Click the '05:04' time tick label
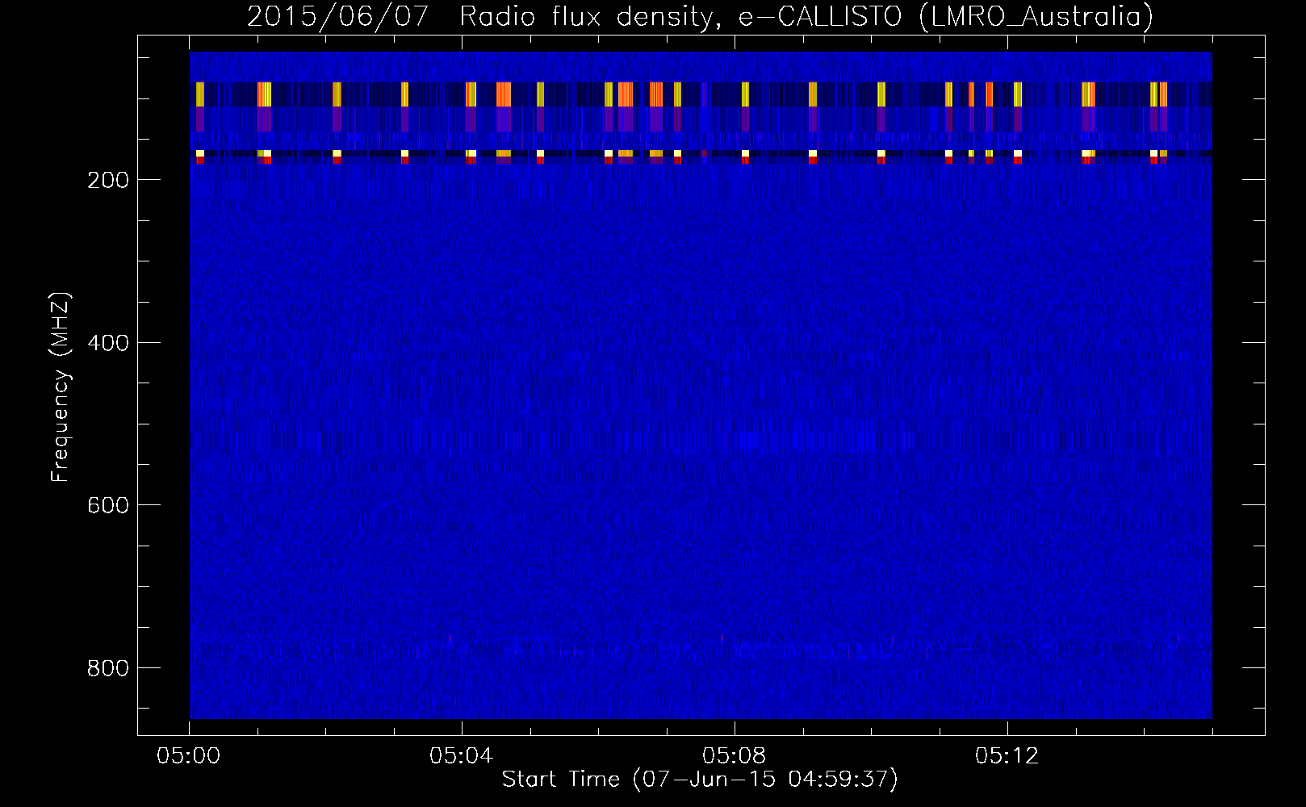Viewport: 1306px width, 807px height. pos(462,756)
